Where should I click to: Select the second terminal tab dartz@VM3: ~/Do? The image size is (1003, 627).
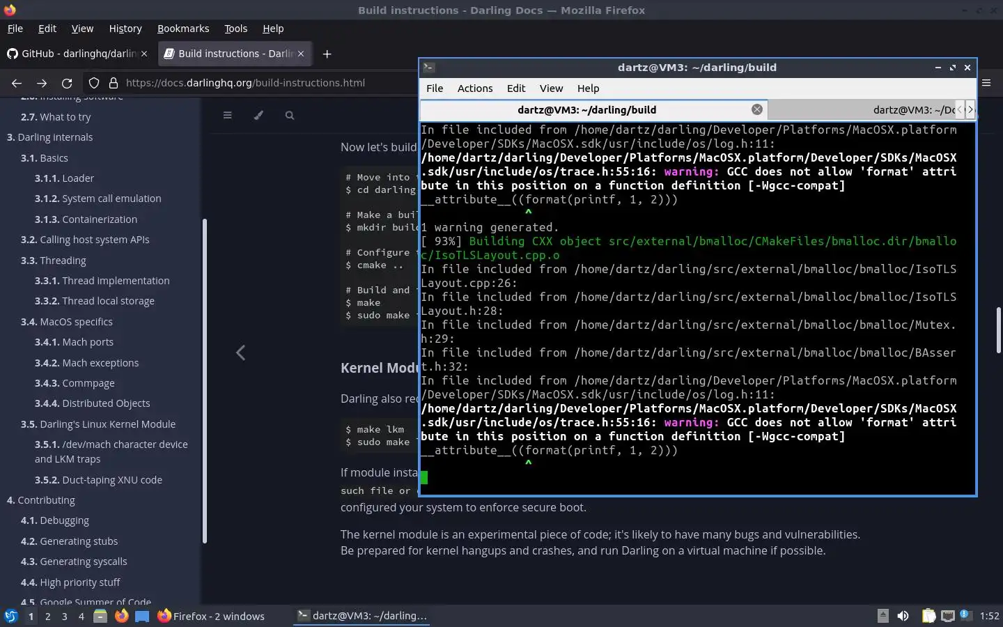pyautogui.click(x=862, y=109)
